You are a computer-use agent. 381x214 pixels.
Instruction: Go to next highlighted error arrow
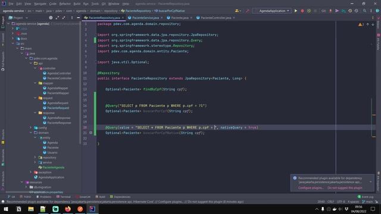coord(373,24)
